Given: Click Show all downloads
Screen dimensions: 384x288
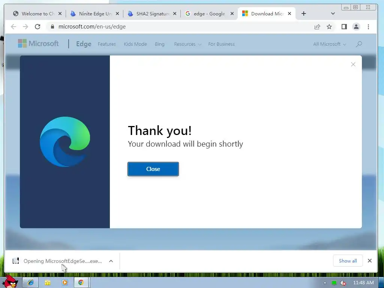Looking at the screenshot, I should pos(348,261).
